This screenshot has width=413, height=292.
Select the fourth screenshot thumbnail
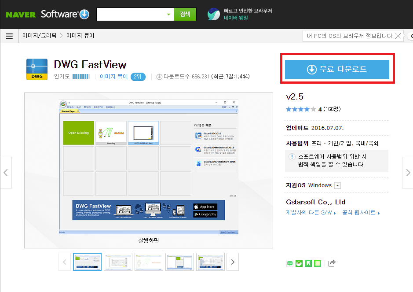(x=179, y=262)
